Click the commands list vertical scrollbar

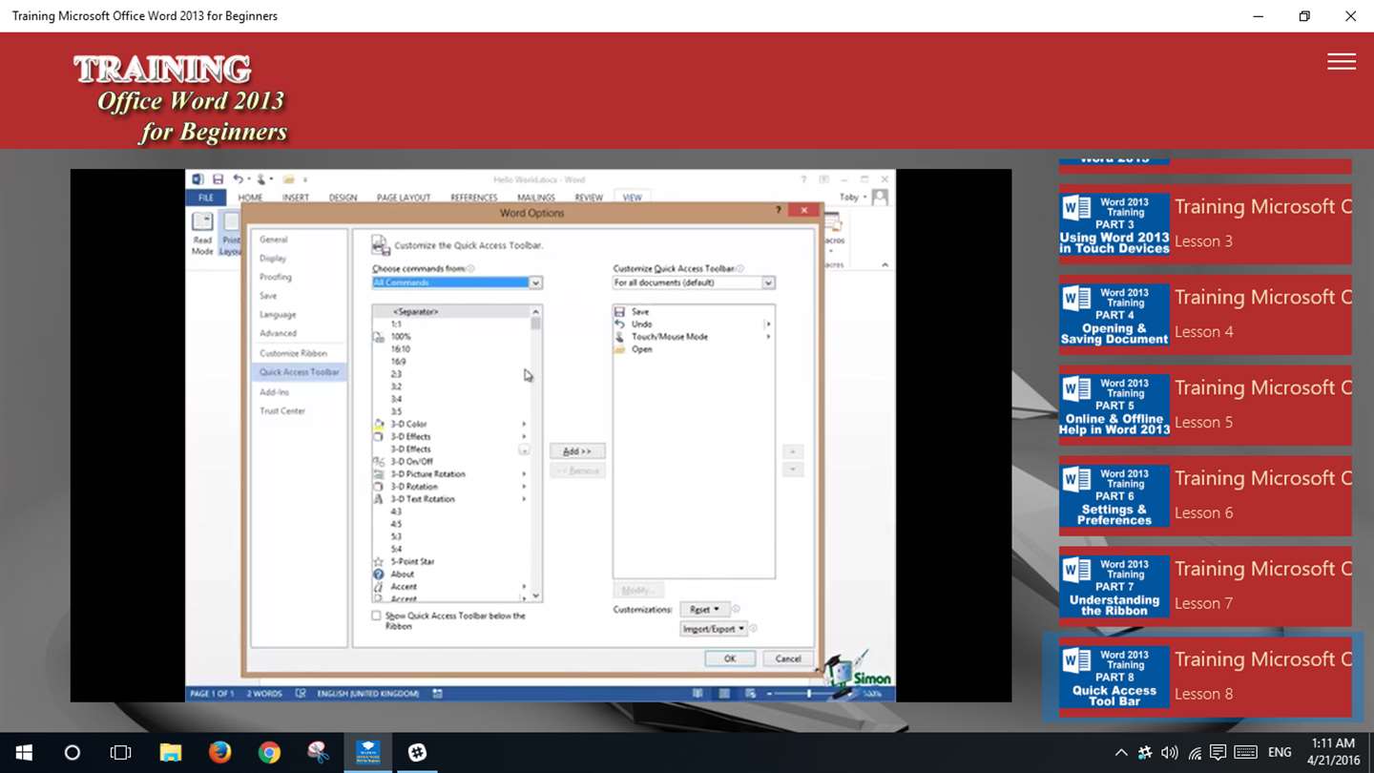535,453
